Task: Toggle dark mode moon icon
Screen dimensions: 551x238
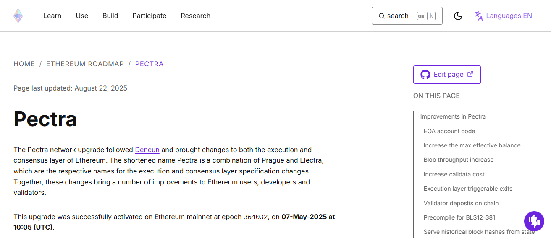Action: point(458,16)
